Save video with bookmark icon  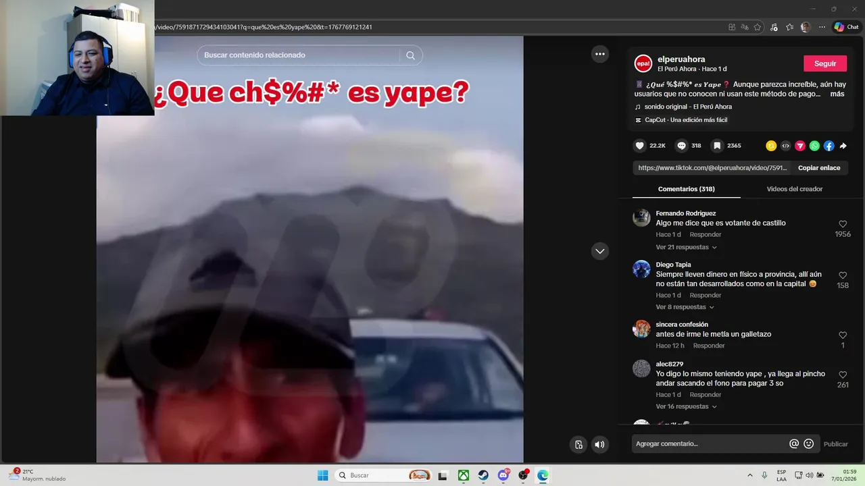coord(717,146)
